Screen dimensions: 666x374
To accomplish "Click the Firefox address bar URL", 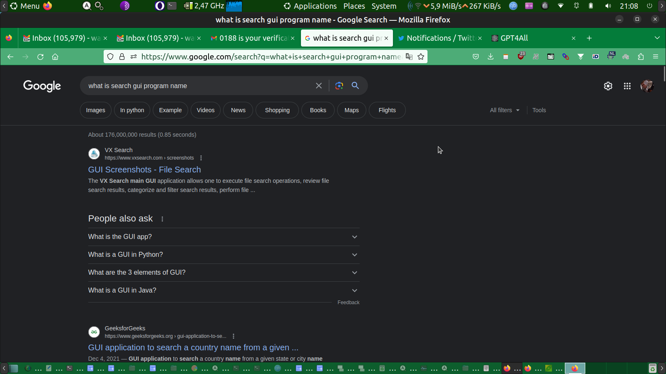I will tap(271, 57).
